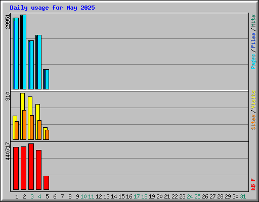Screen dimensions: 259x202
Task: Click green day label 3 on x-axis
Action: pyautogui.click(x=32, y=196)
